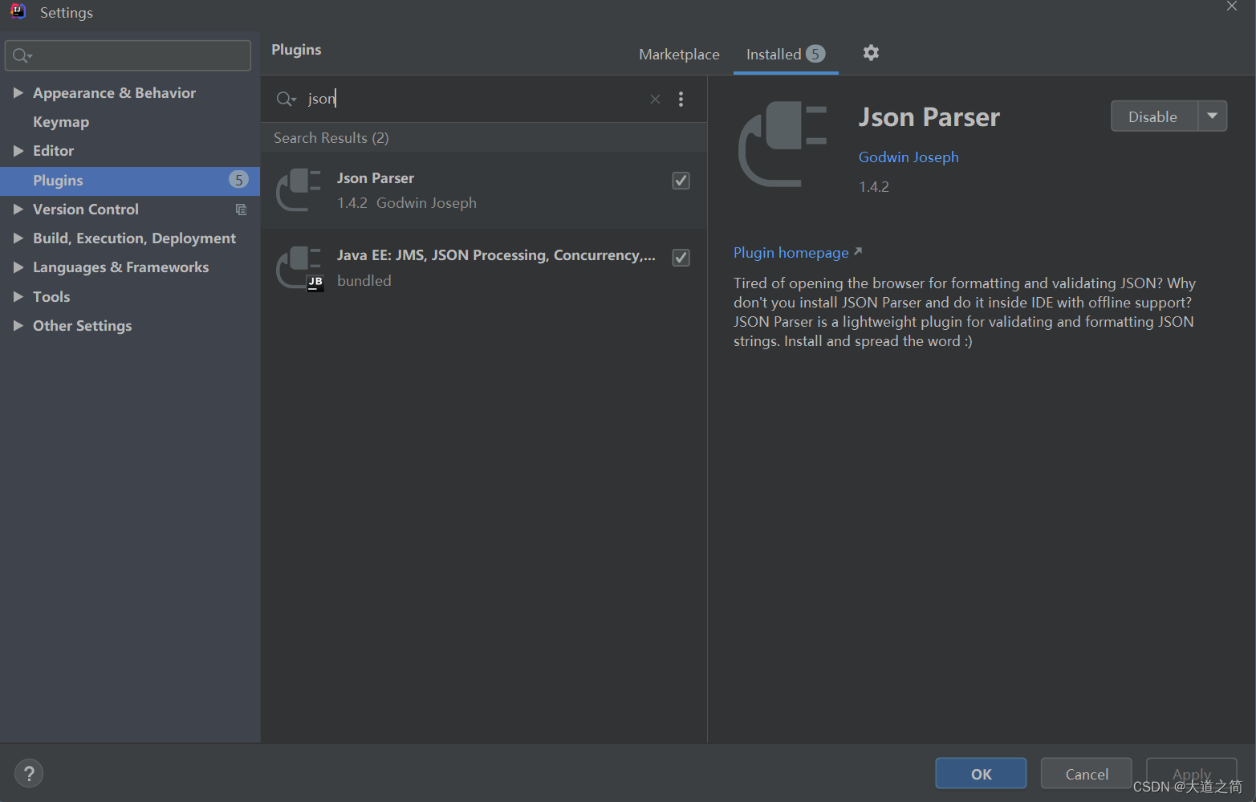Click the IntelliJ logo in title bar
The height and width of the screenshot is (802, 1256).
click(18, 11)
